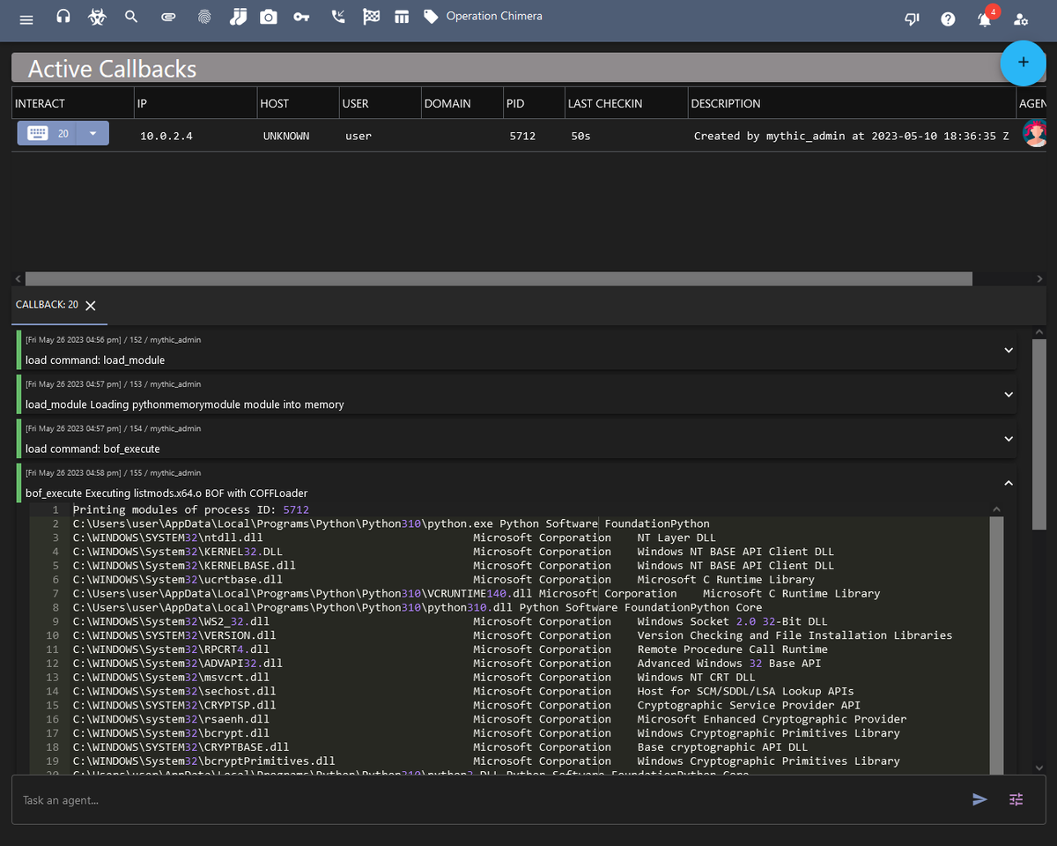
Task: Click the agent avatar in callback row
Action: (1035, 133)
